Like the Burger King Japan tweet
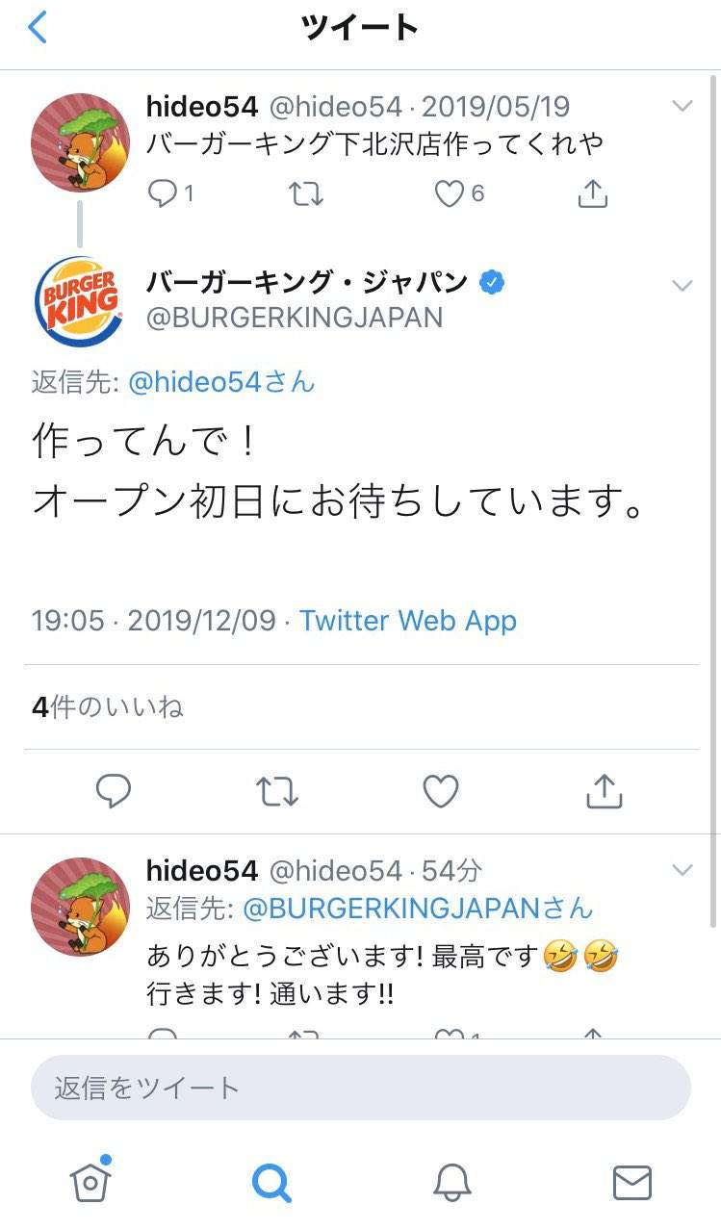 pos(441,791)
